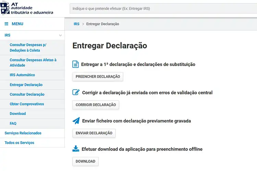Click heading Corrigir a declaração já enviada

pyautogui.click(x=147, y=93)
